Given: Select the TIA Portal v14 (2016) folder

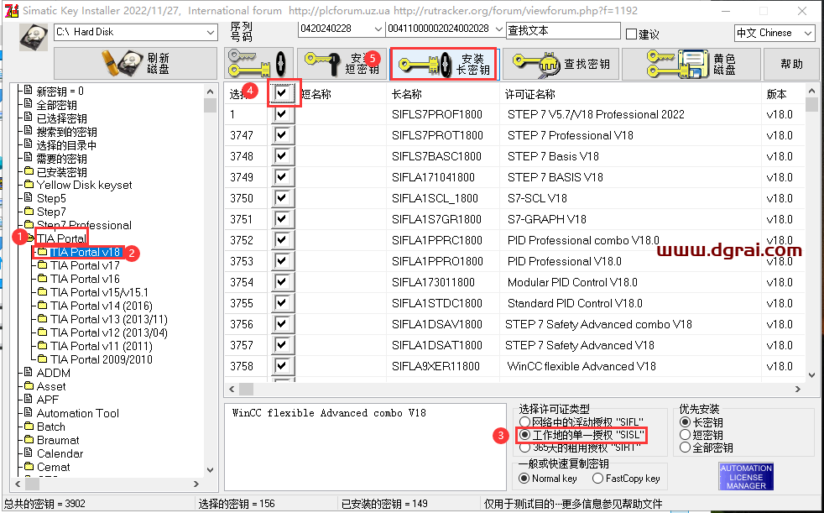Looking at the screenshot, I should tap(102, 306).
